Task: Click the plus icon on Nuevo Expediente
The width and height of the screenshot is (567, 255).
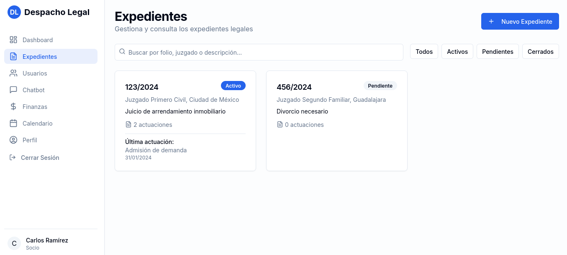Action: (491, 21)
